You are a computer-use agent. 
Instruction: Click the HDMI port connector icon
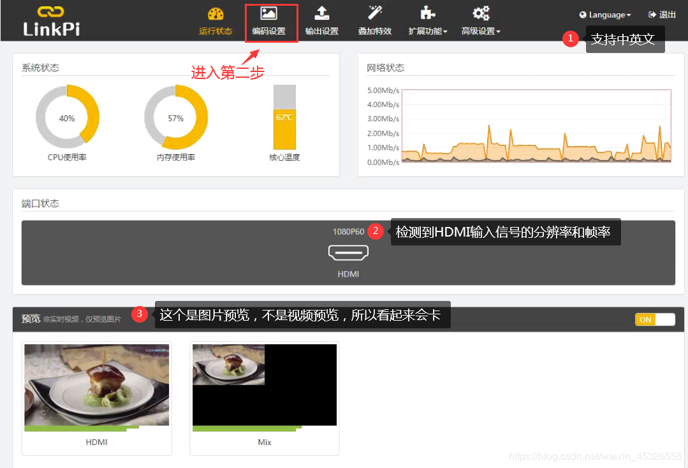pyautogui.click(x=348, y=252)
